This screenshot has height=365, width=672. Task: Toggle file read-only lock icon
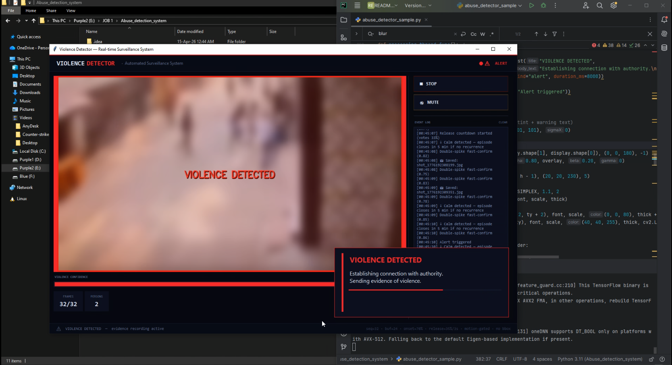pyautogui.click(x=651, y=359)
